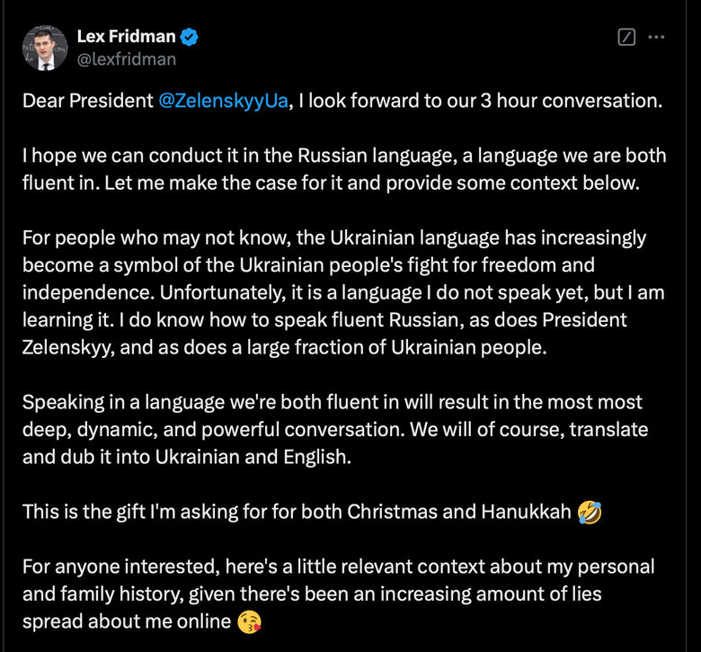Click the line "and dub it into Ukrainian and English"
The image size is (701, 652).
pos(186,456)
